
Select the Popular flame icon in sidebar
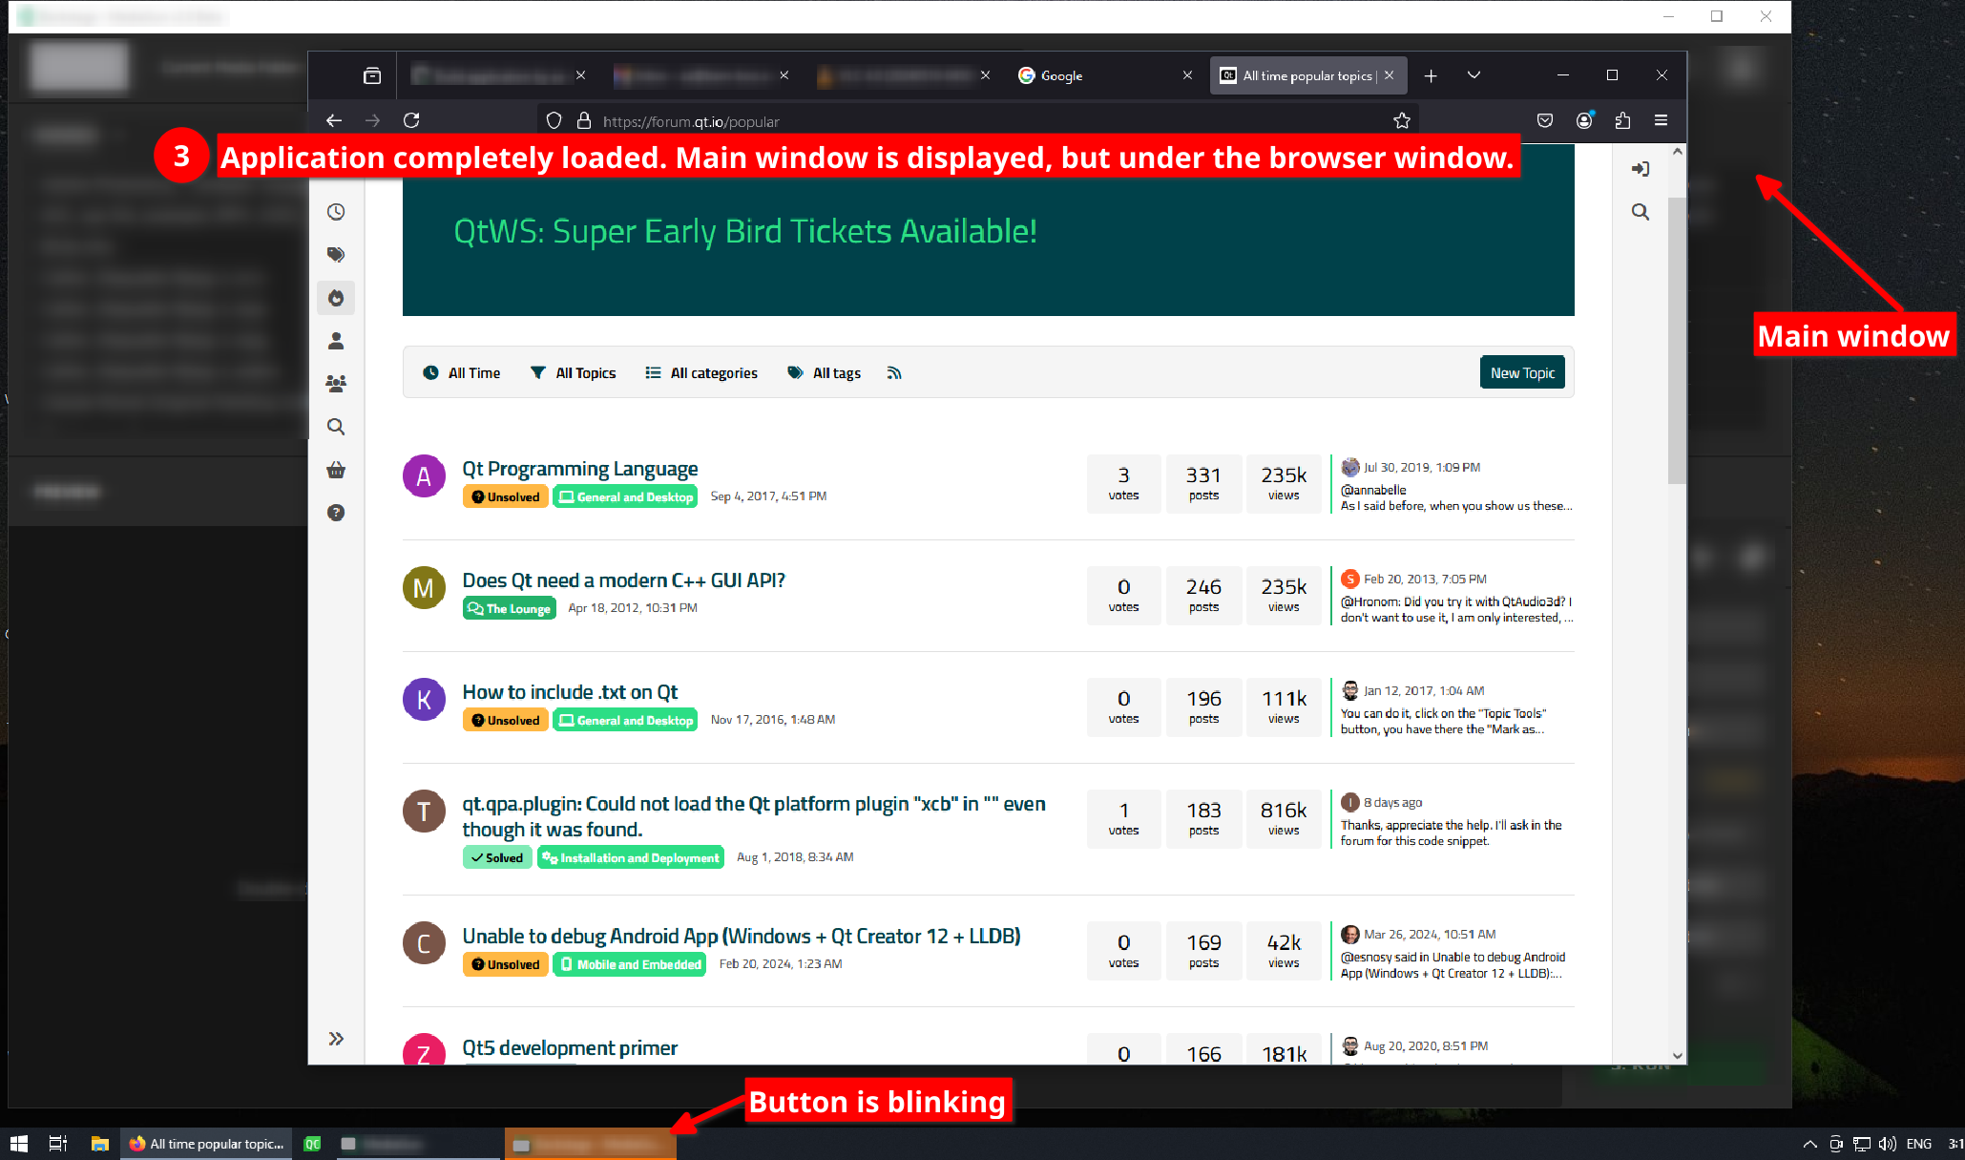click(x=336, y=298)
